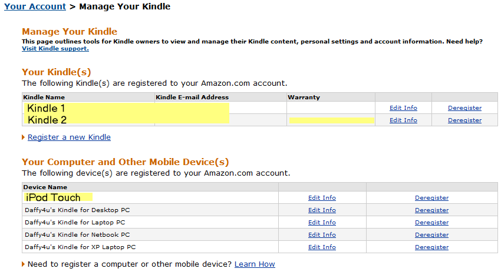Deregister Kindle for Desktop PC

[x=431, y=210]
